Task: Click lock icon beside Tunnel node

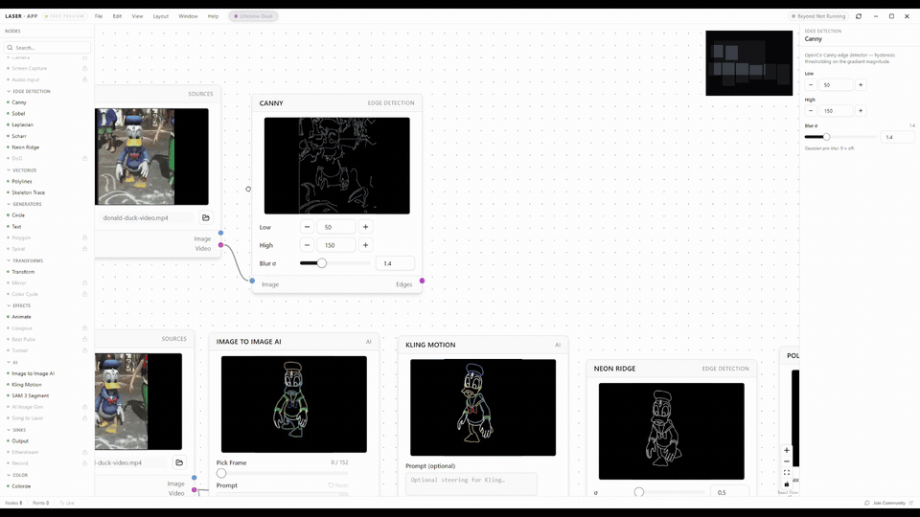Action: click(84, 350)
